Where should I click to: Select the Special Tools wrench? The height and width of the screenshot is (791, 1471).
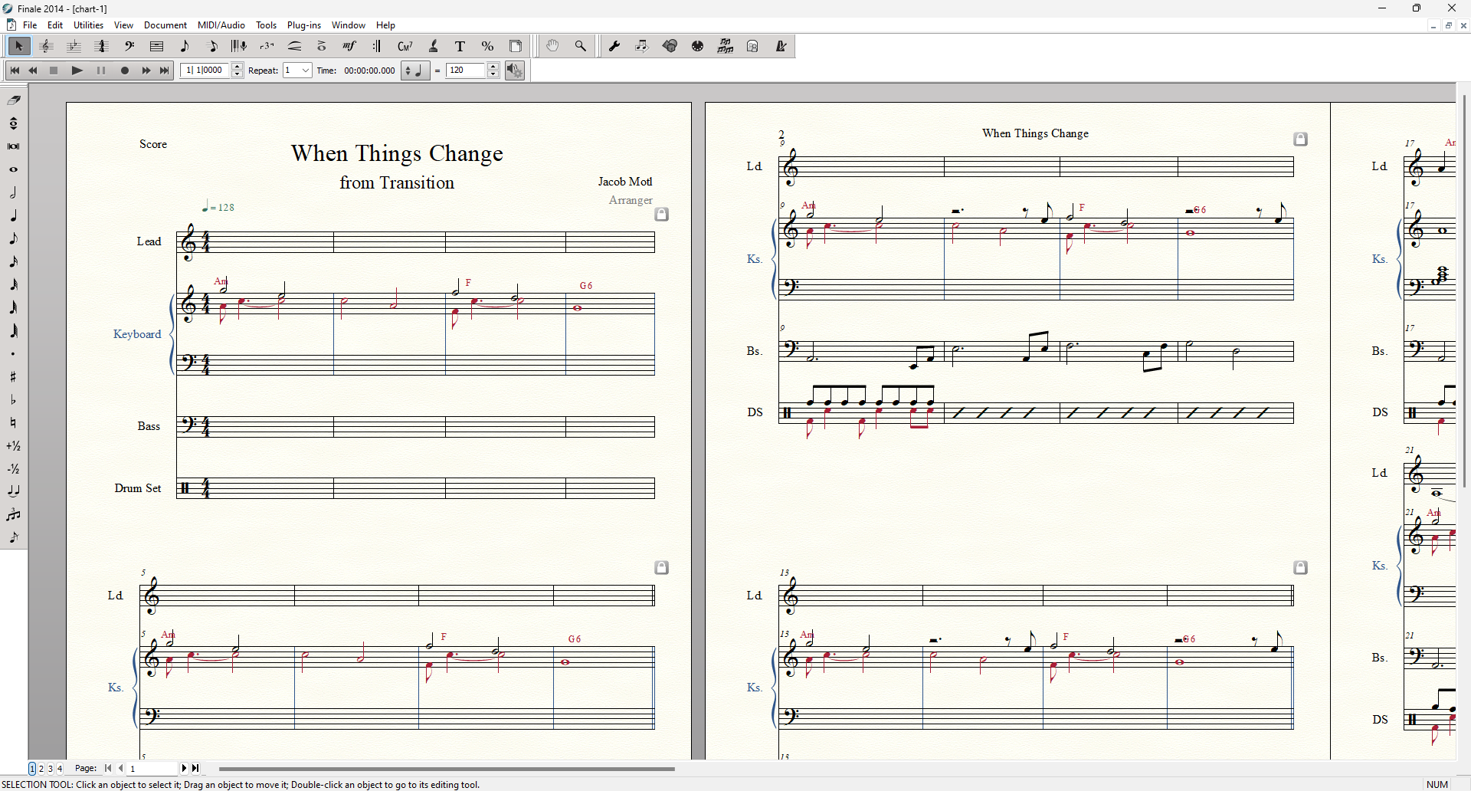[x=614, y=47]
